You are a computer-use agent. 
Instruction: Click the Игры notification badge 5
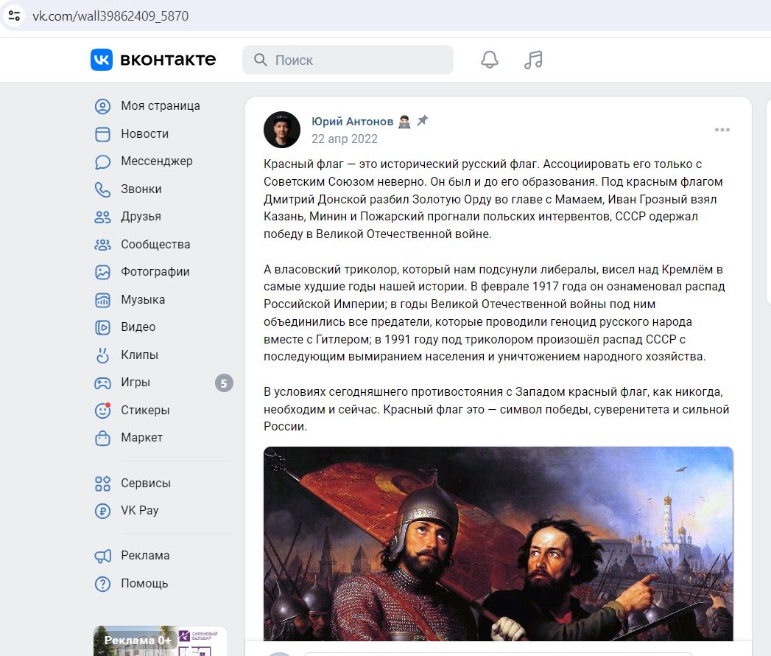point(224,383)
